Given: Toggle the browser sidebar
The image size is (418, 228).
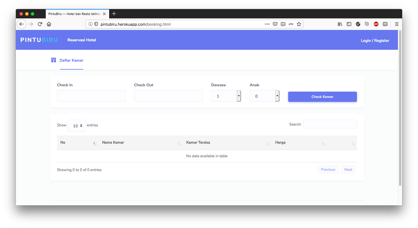Looking at the screenshot, I should coord(349,24).
